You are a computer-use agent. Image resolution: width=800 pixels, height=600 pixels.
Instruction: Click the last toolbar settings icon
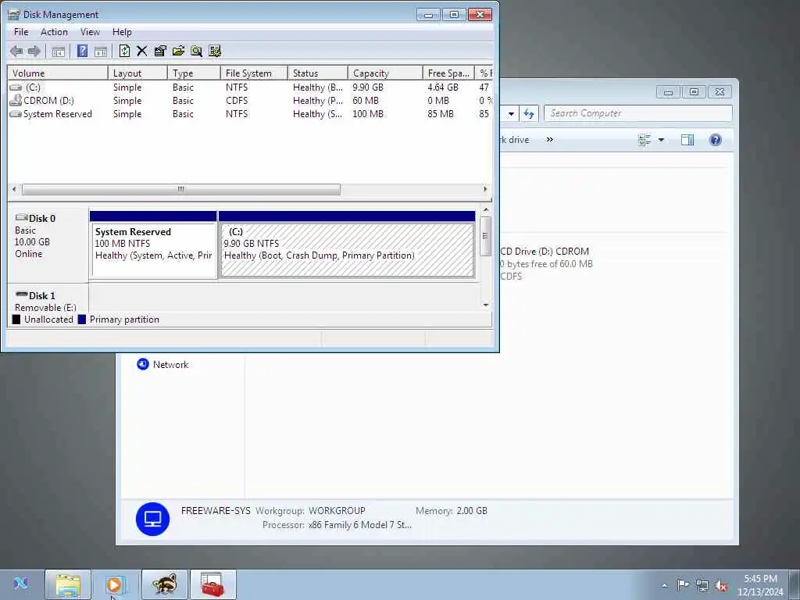click(x=215, y=51)
